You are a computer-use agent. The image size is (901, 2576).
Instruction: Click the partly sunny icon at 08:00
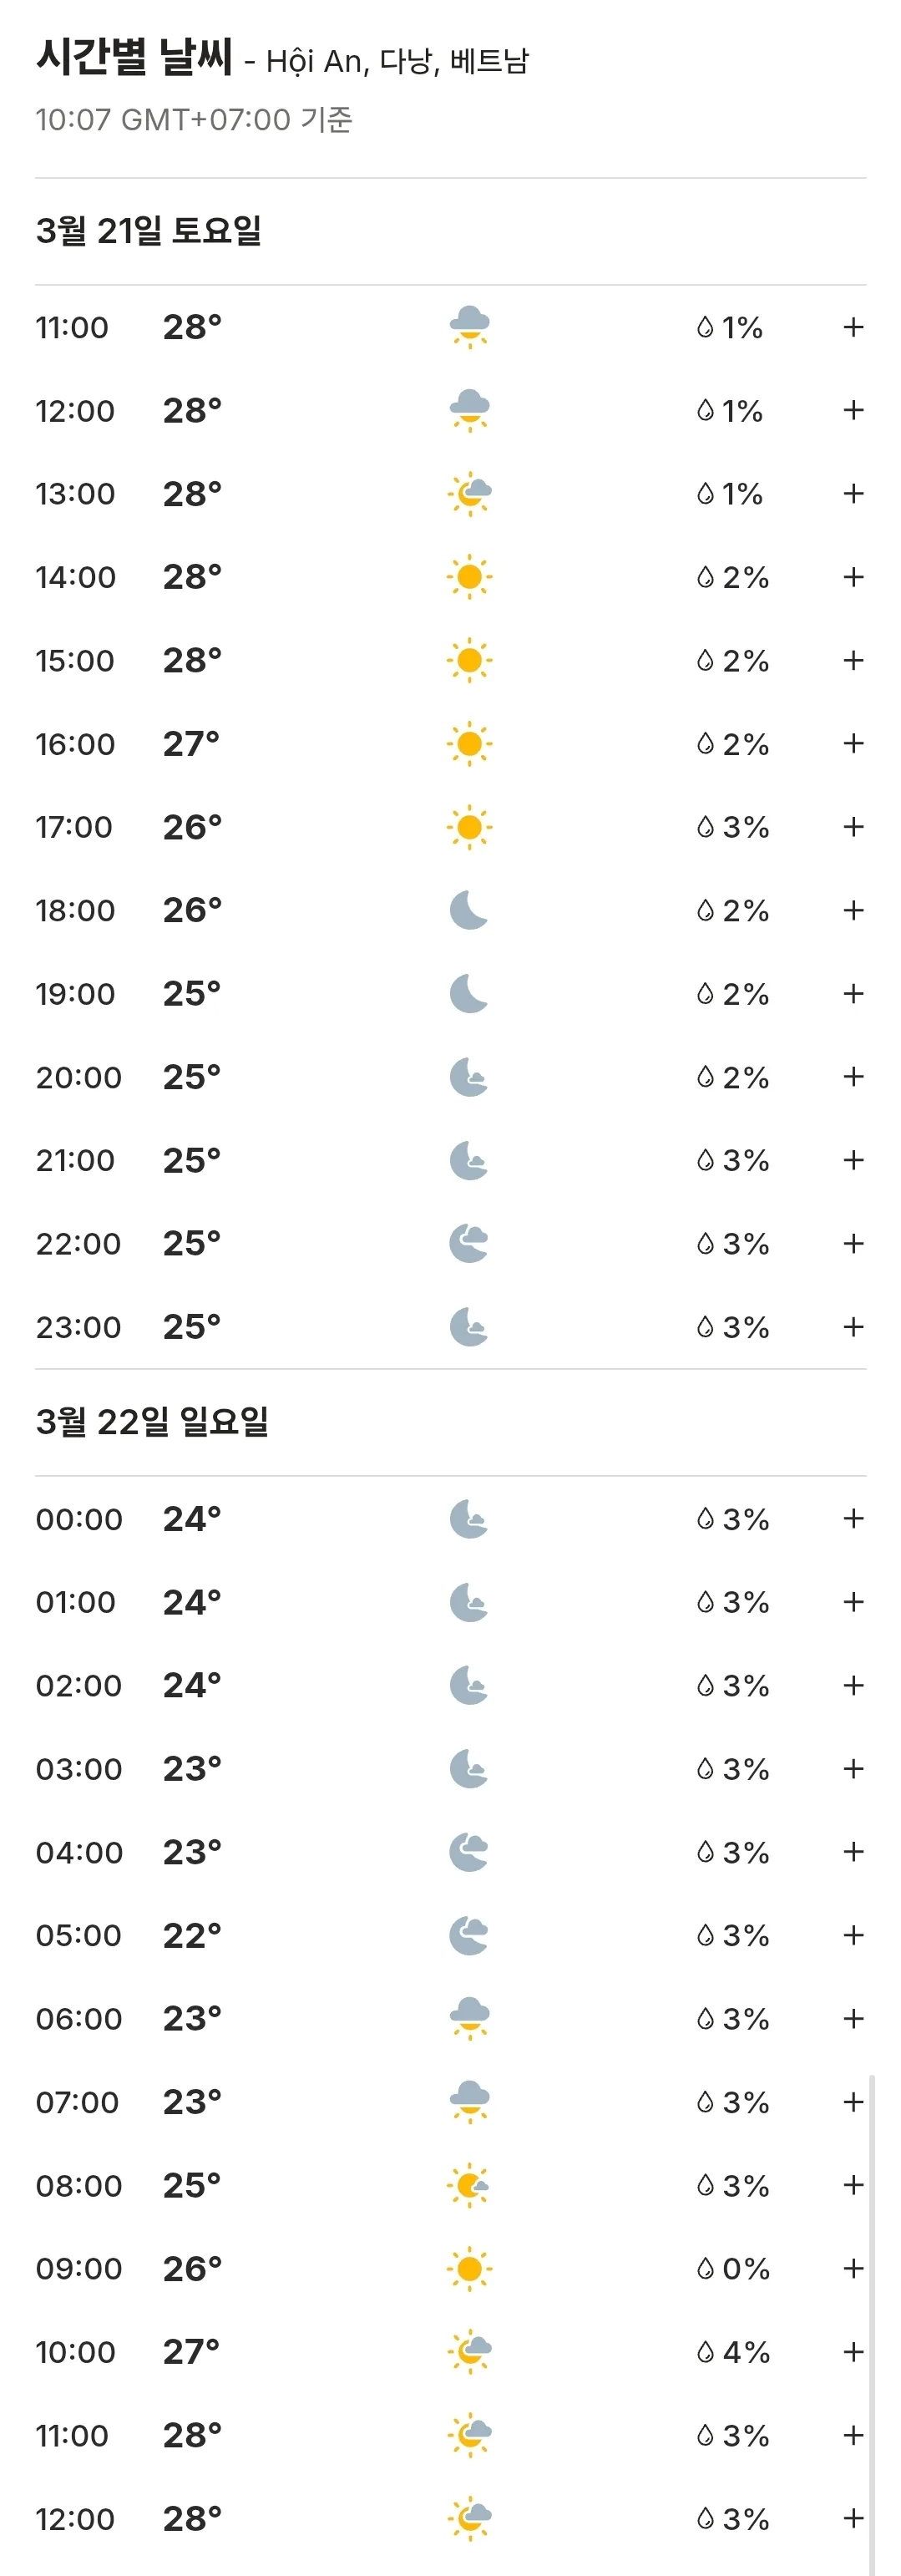pyautogui.click(x=469, y=2186)
